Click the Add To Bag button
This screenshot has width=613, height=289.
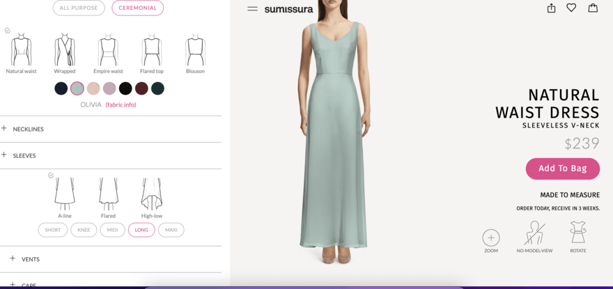[x=563, y=169]
